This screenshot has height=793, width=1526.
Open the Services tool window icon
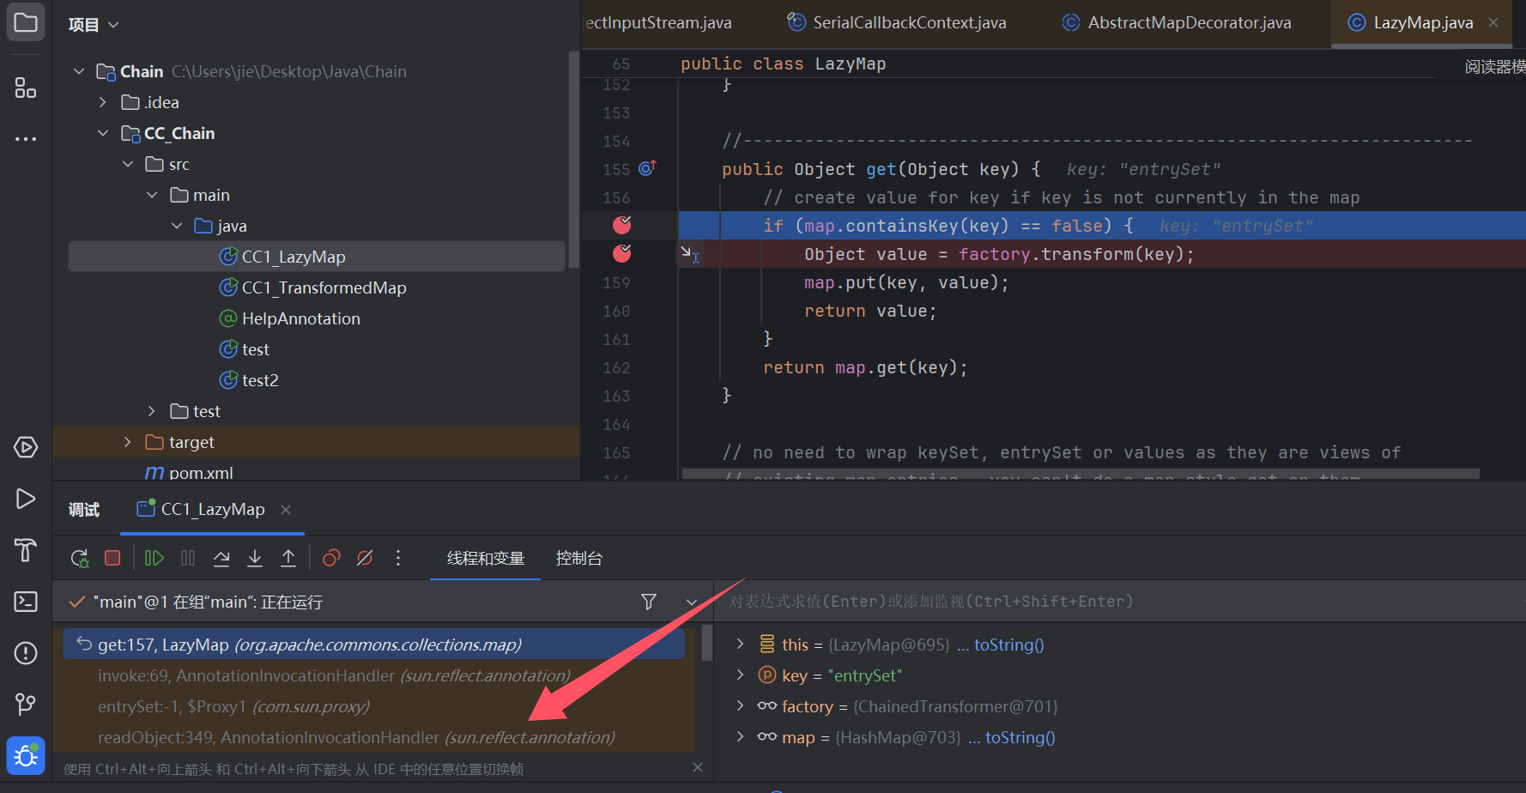[x=26, y=447]
